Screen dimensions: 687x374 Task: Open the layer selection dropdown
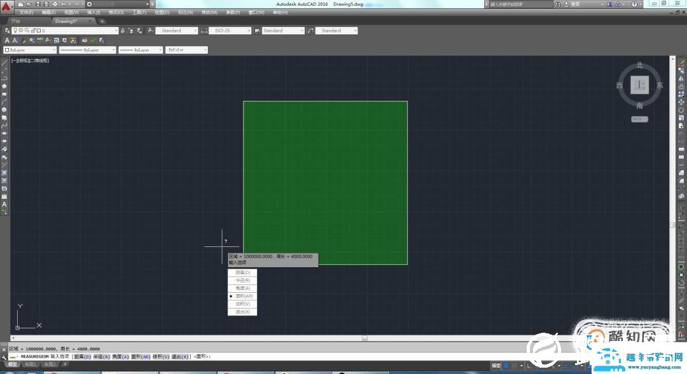(65, 30)
